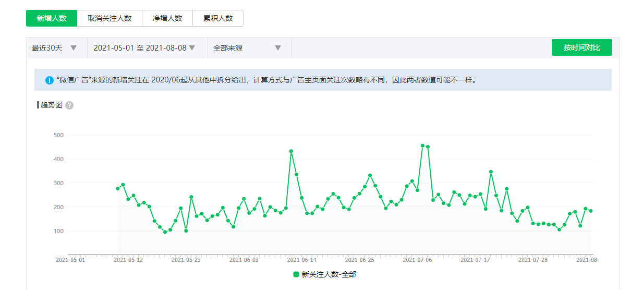Select the 累积人数 tab
The image size is (631, 290).
coord(218,18)
